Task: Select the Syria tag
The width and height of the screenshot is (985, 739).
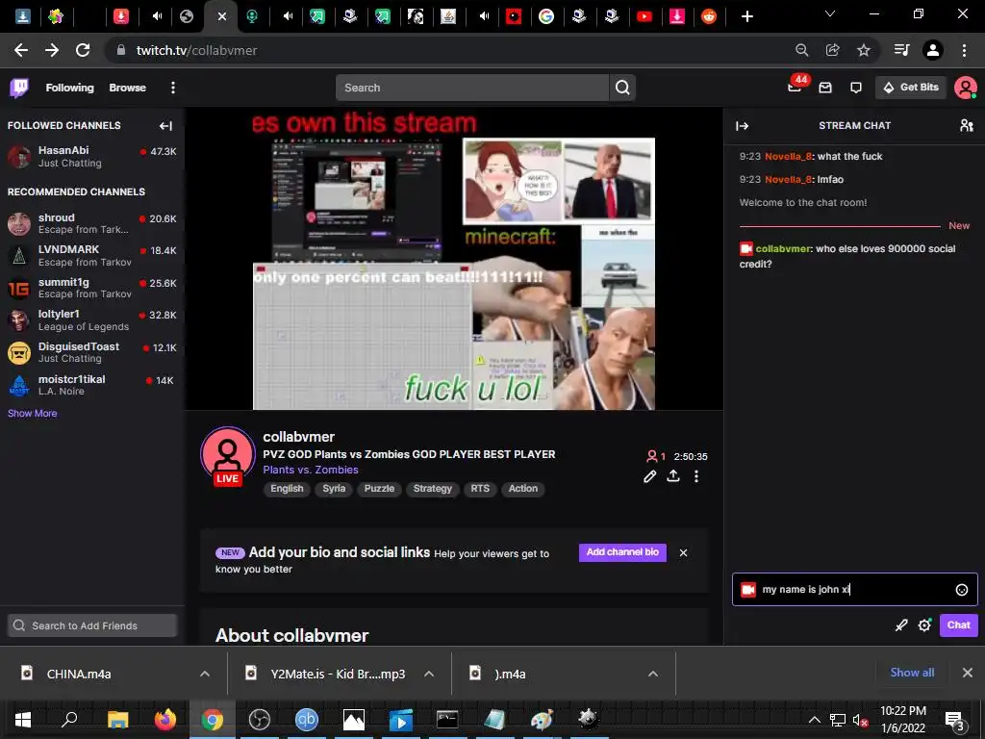Action: [334, 489]
